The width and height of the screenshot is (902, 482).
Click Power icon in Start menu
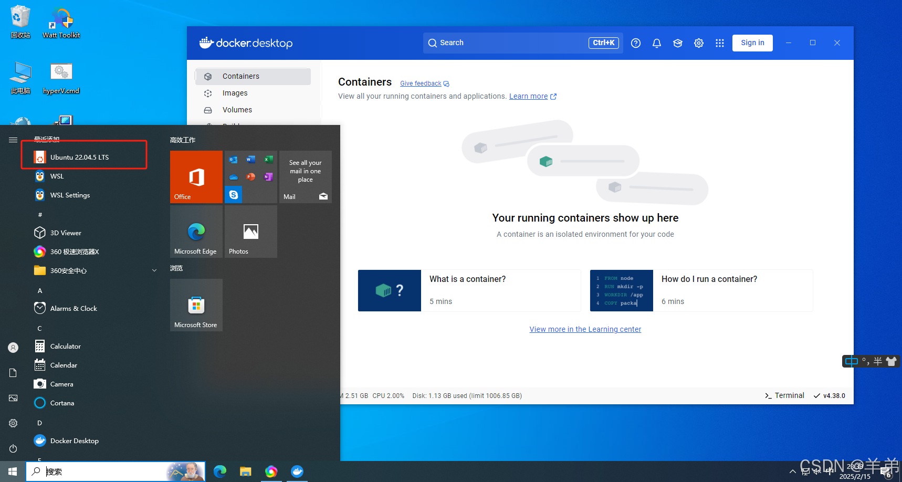pyautogui.click(x=13, y=448)
